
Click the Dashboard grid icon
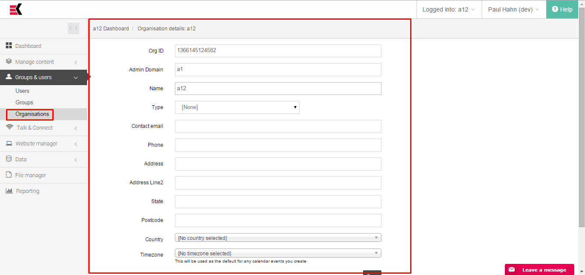pos(9,45)
